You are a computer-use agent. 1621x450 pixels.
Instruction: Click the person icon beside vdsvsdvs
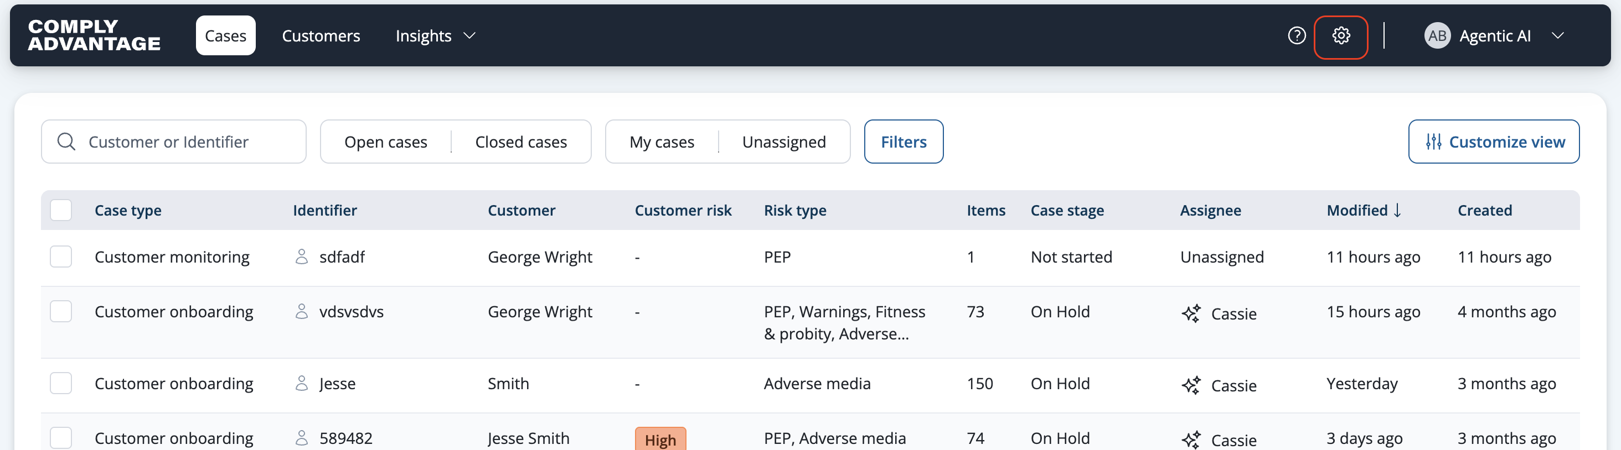[x=302, y=311]
